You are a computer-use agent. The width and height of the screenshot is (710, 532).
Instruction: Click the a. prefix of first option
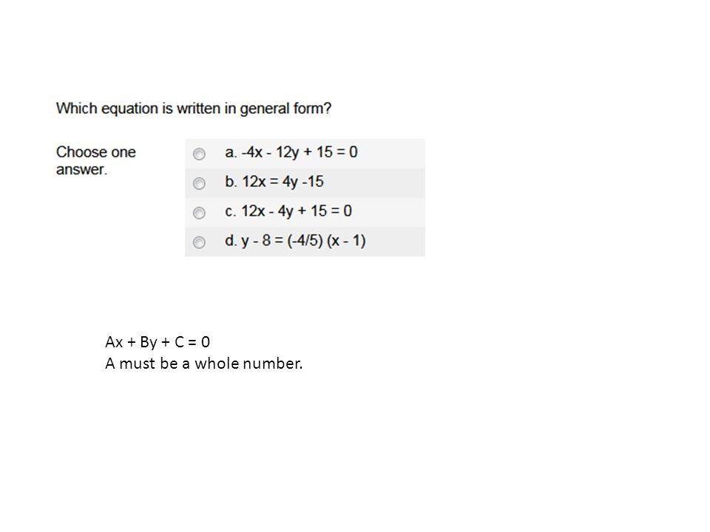231,152
